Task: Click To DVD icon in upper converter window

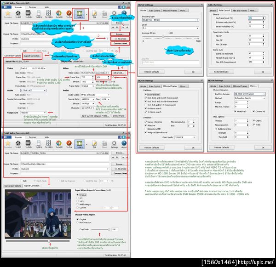Action: 29,14
